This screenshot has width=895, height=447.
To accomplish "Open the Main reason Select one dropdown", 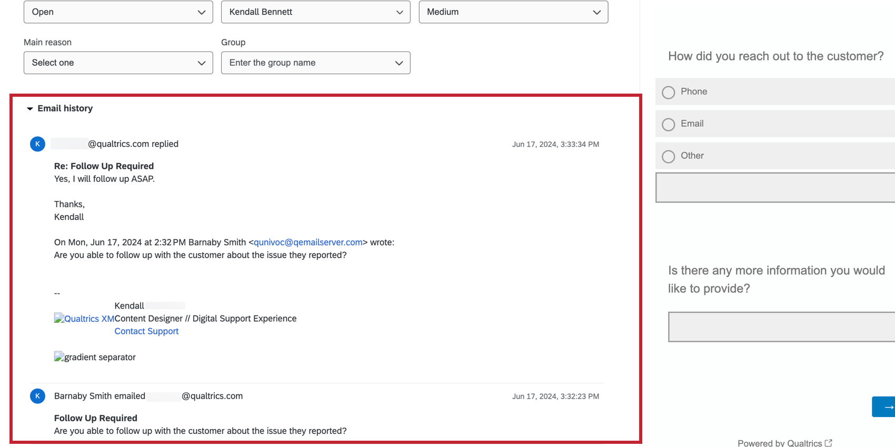I will (118, 63).
